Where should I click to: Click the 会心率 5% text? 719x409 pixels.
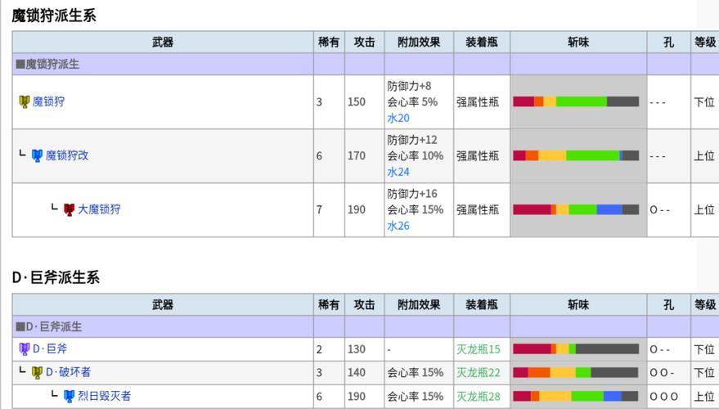[412, 101]
